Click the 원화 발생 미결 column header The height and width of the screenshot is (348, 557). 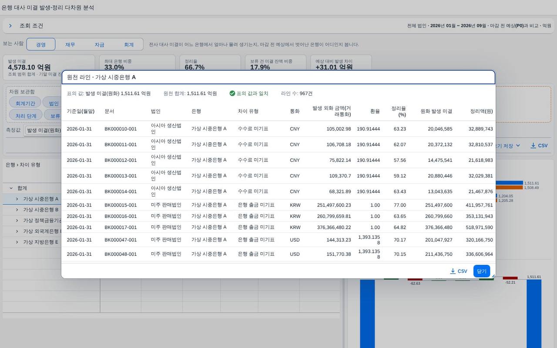click(436, 111)
